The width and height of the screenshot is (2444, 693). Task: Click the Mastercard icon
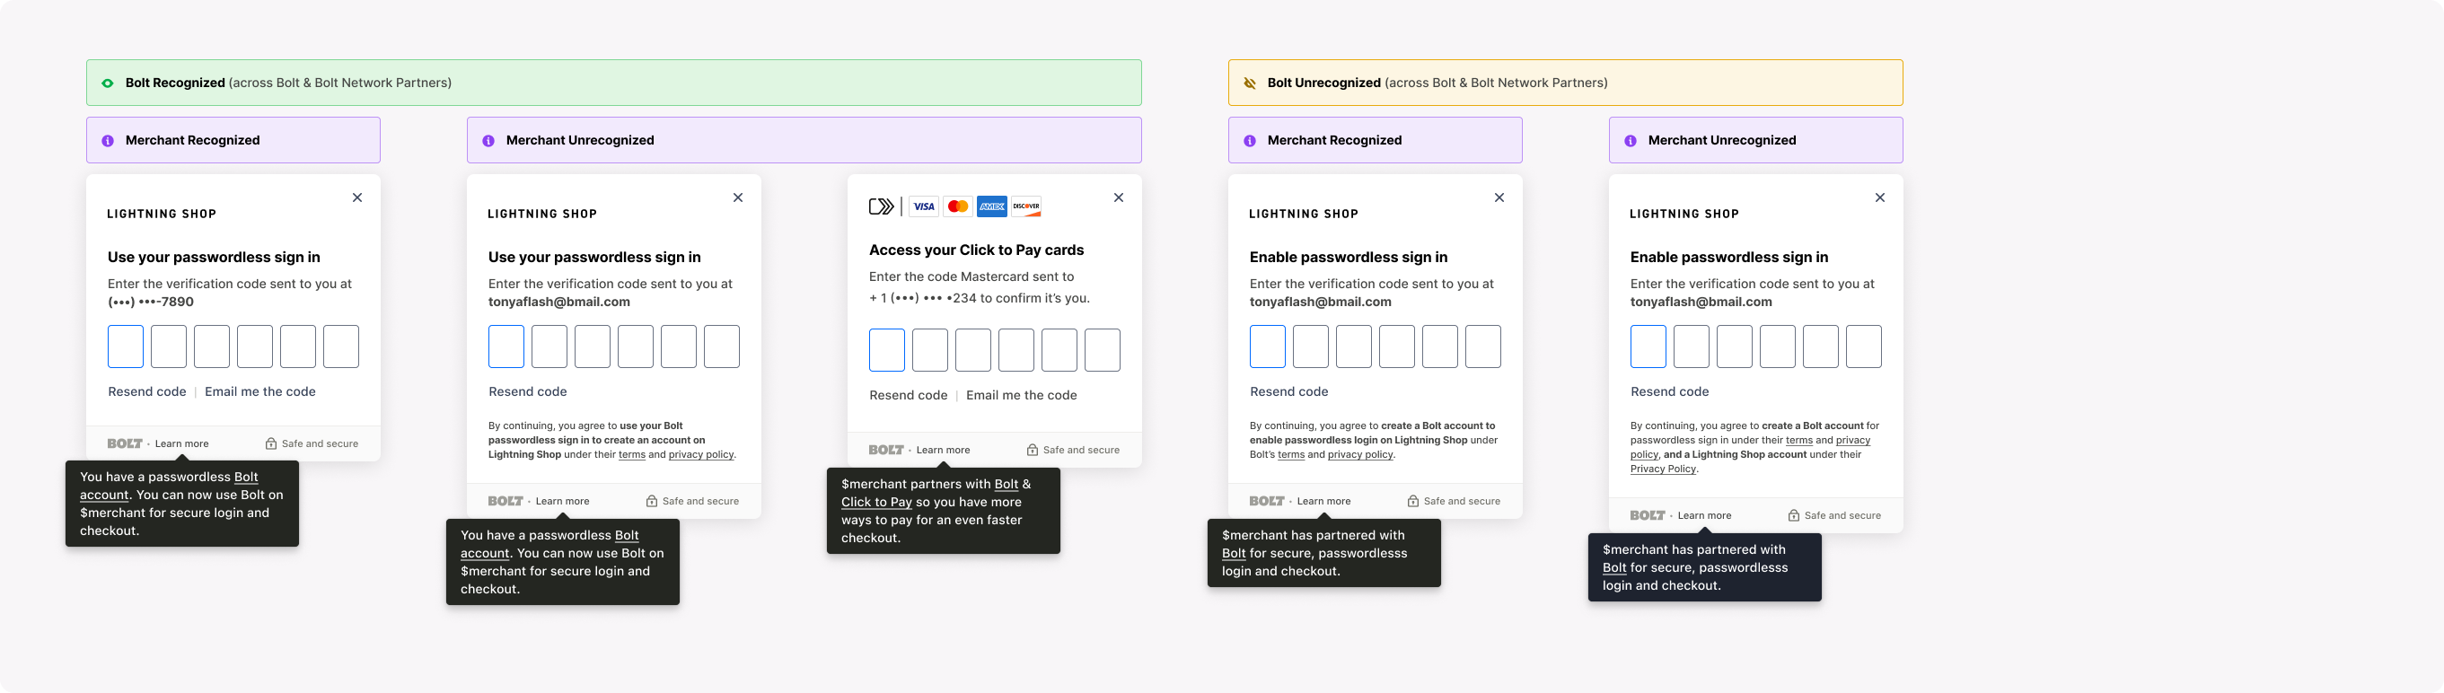click(x=957, y=206)
